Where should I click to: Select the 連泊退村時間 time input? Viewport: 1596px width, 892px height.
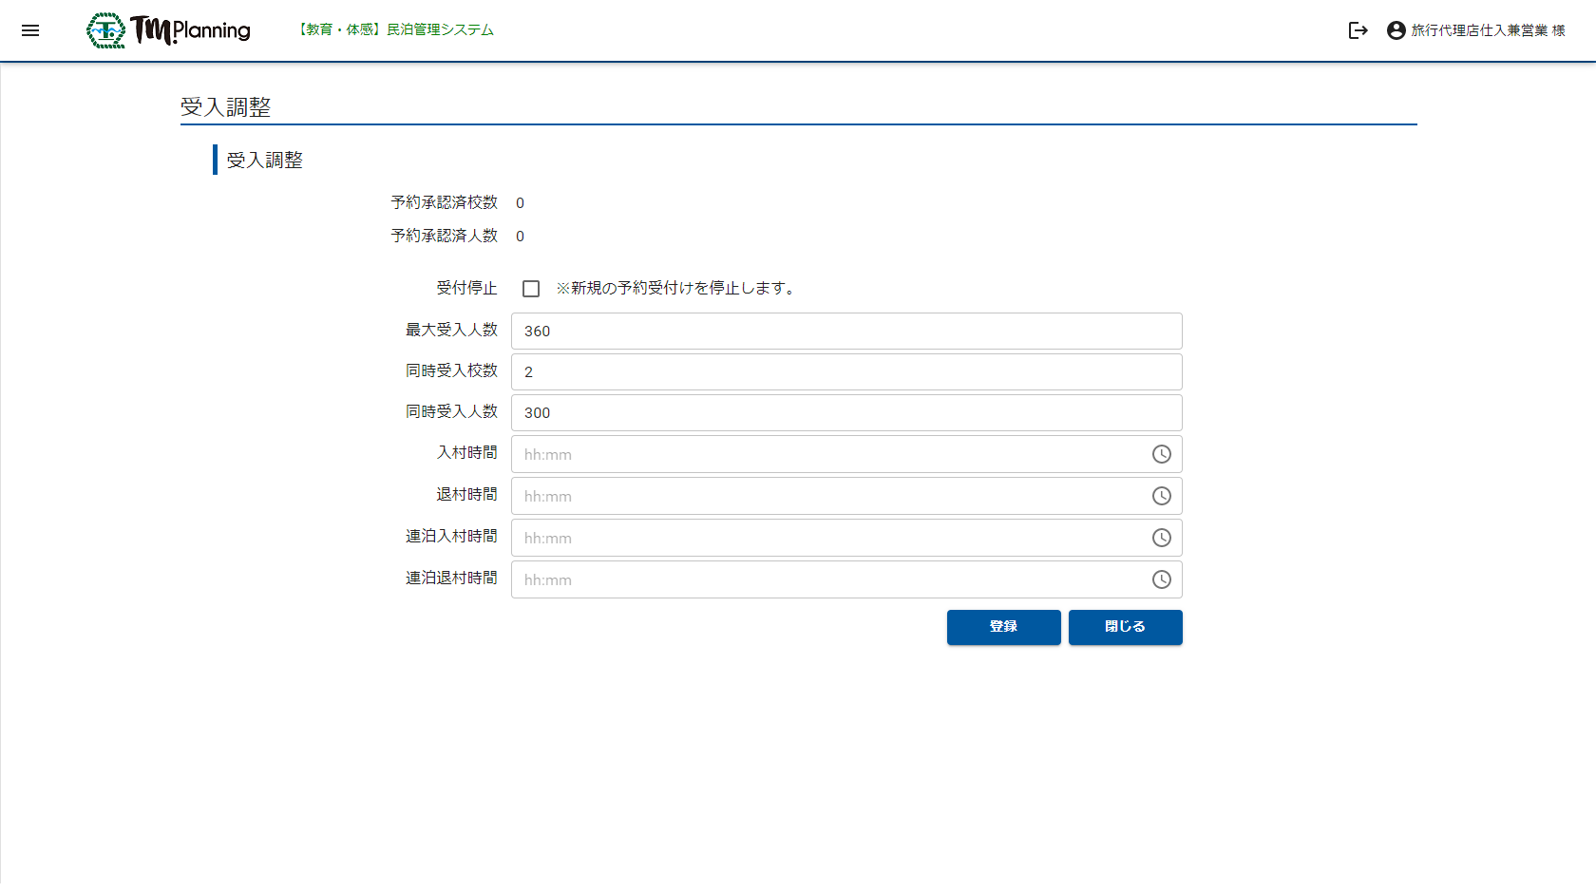coord(826,579)
